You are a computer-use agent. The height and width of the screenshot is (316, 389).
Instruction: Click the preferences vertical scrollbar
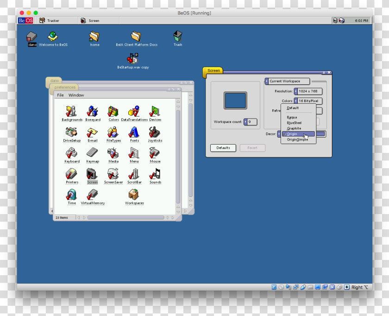pyautogui.click(x=178, y=157)
